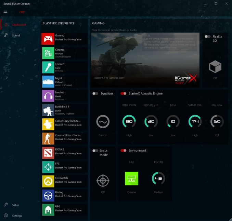Click the Night profile title text
This screenshot has width=232, height=221.
(x=59, y=78)
